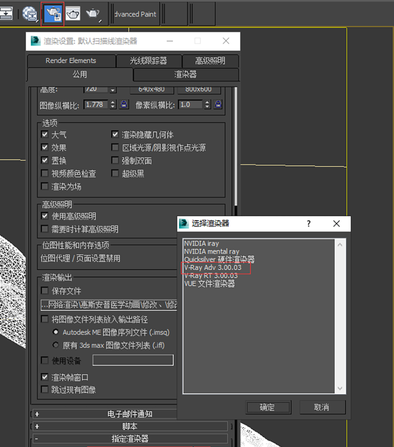Viewport: 394px width, 447px height.
Task: Uncheck 渲染隐藏几何体
Action: click(x=115, y=134)
